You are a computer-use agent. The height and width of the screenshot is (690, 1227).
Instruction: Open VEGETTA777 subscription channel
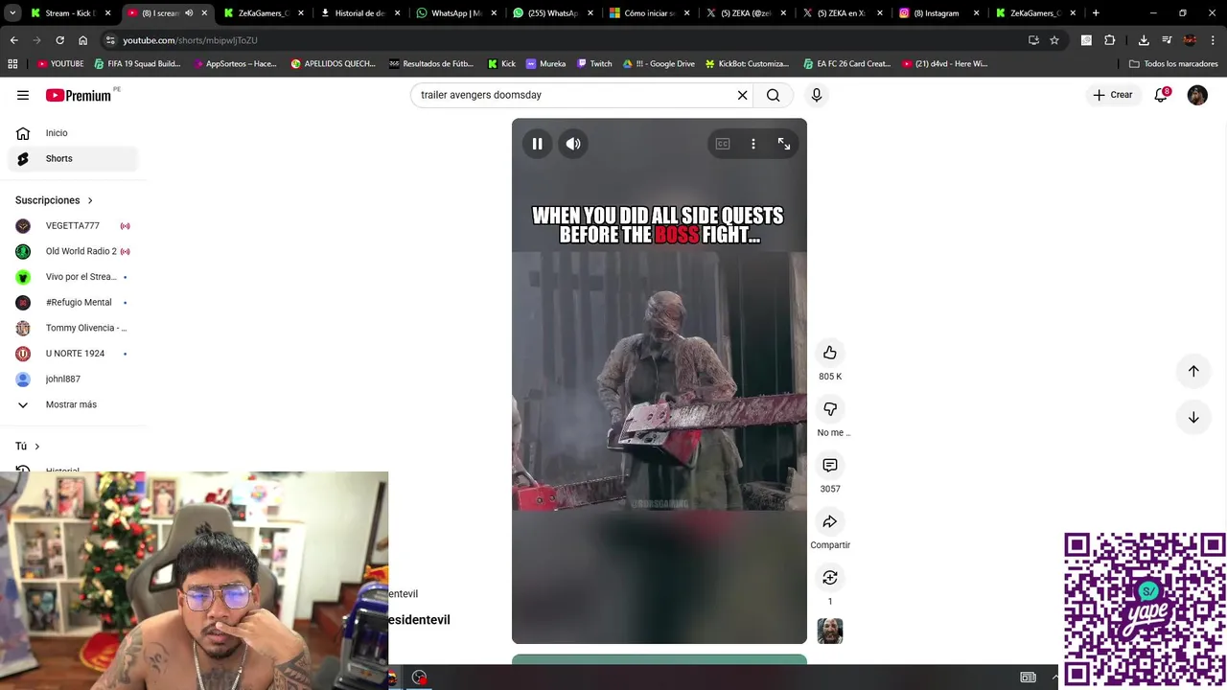(x=73, y=226)
